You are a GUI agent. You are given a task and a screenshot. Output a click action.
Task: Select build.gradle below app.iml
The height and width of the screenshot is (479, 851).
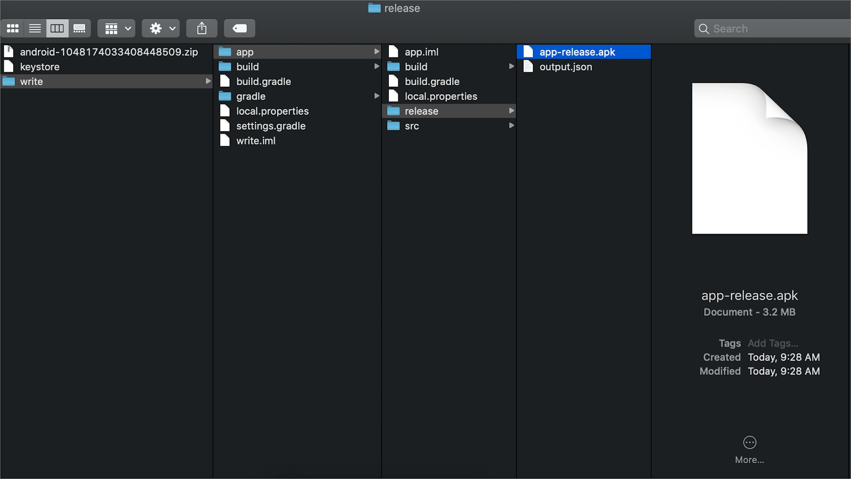point(449,81)
